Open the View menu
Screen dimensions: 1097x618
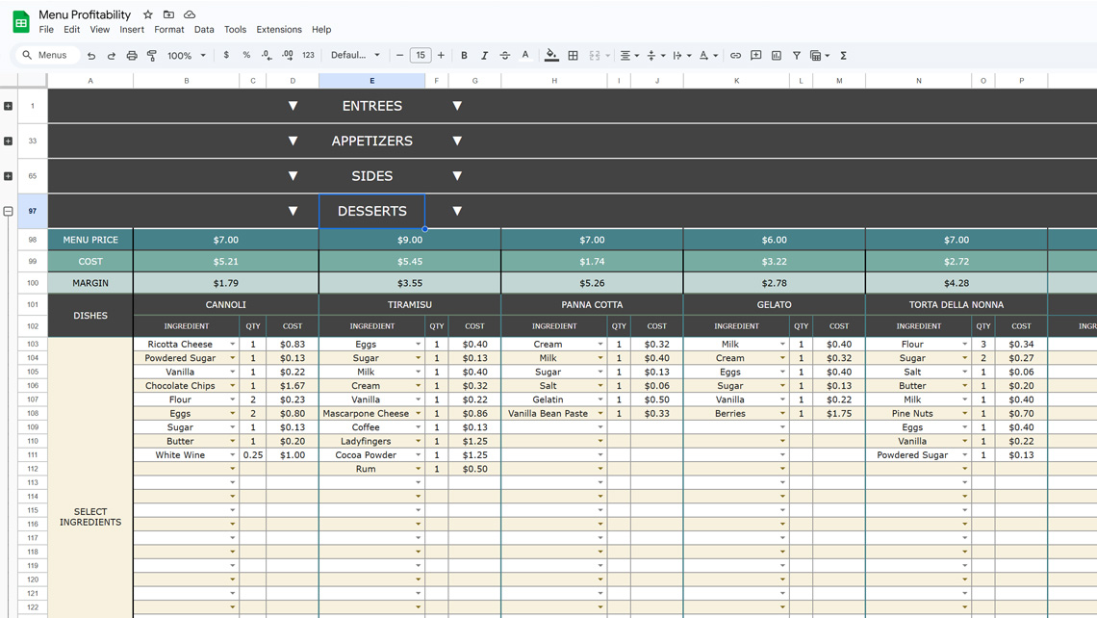coord(99,30)
